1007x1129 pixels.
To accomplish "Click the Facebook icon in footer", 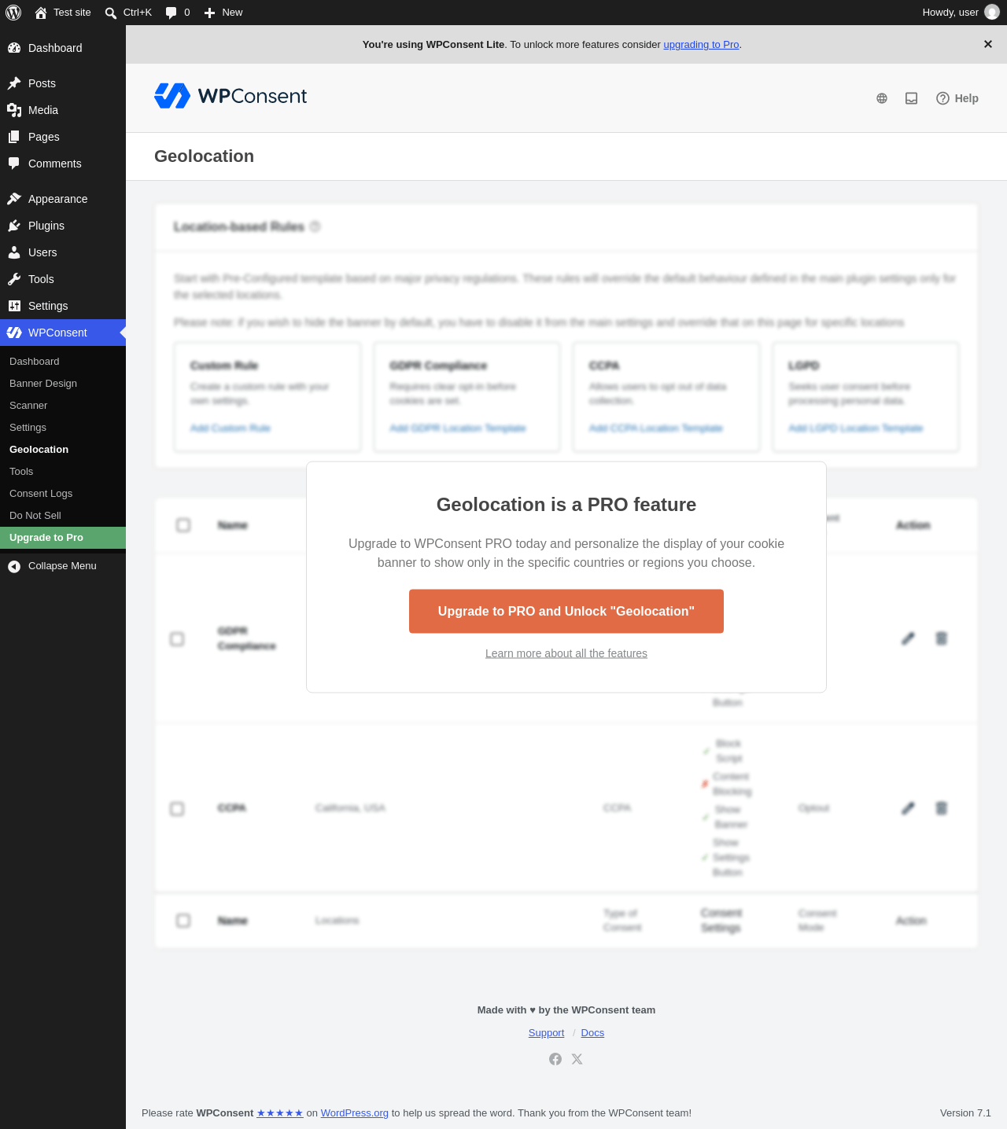I will pyautogui.click(x=555, y=1059).
